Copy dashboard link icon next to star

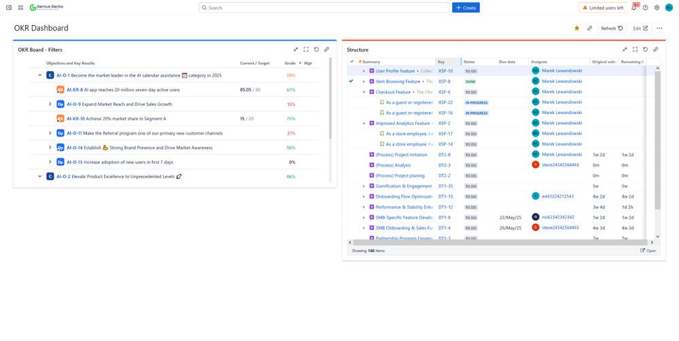[589, 28]
